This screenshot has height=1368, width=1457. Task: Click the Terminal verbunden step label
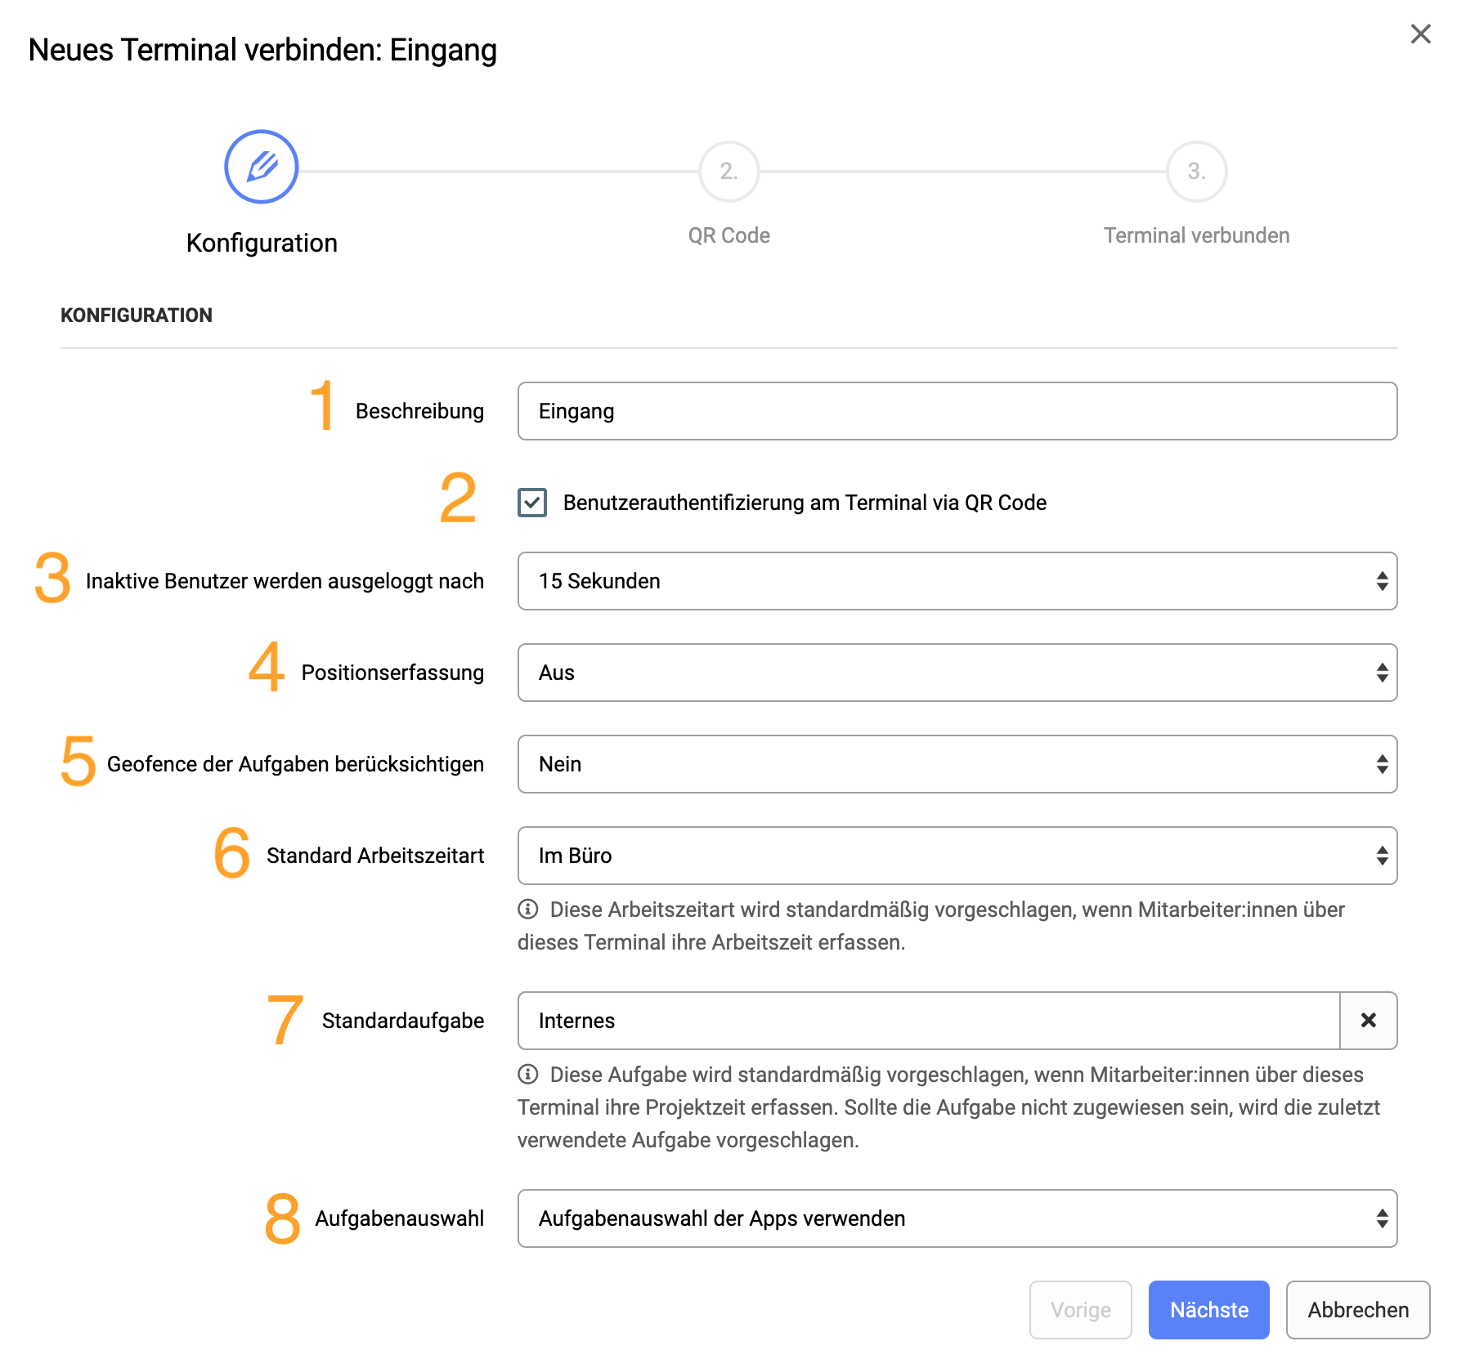[x=1196, y=235]
